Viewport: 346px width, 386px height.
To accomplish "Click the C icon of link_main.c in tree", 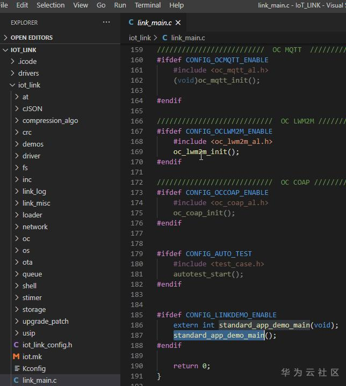I will 16,380.
